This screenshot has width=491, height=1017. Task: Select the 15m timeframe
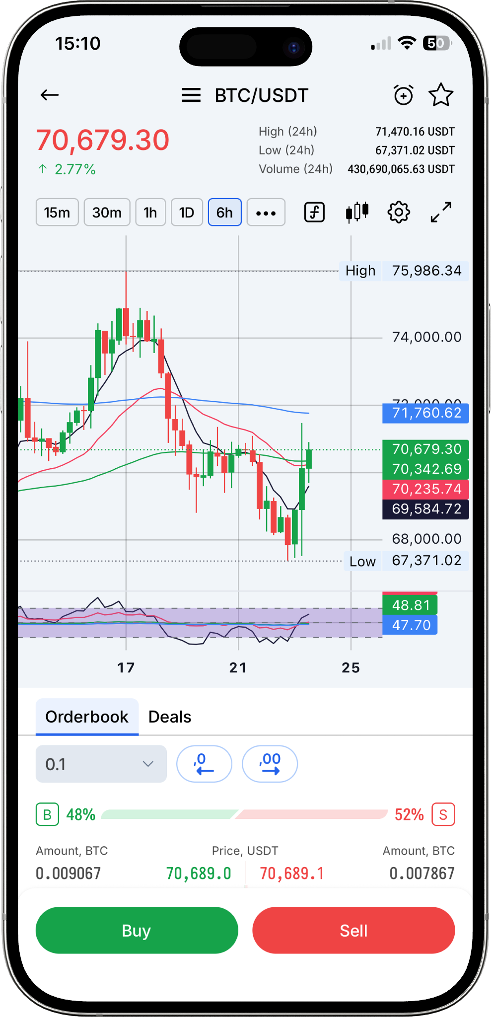coord(57,213)
